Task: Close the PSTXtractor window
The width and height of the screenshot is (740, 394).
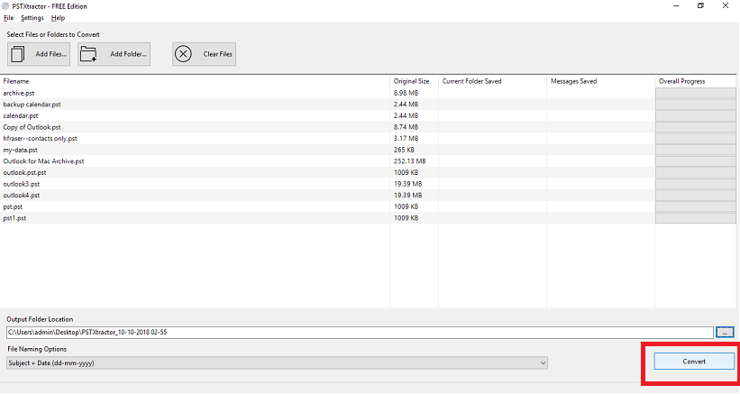Action: pyautogui.click(x=726, y=5)
